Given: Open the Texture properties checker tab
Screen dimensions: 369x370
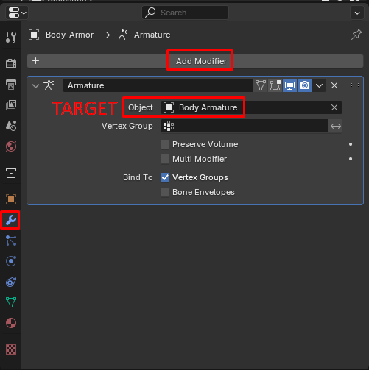Looking at the screenshot, I should click(x=11, y=349).
